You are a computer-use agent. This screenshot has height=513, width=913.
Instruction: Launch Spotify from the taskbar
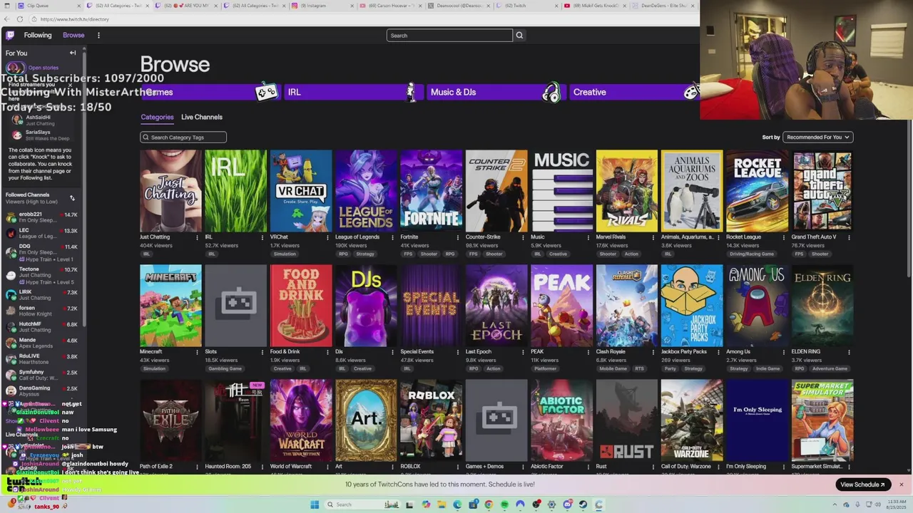[504, 504]
